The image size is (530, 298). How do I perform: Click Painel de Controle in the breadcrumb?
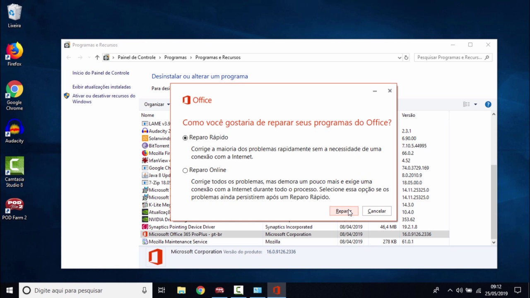[x=137, y=58]
